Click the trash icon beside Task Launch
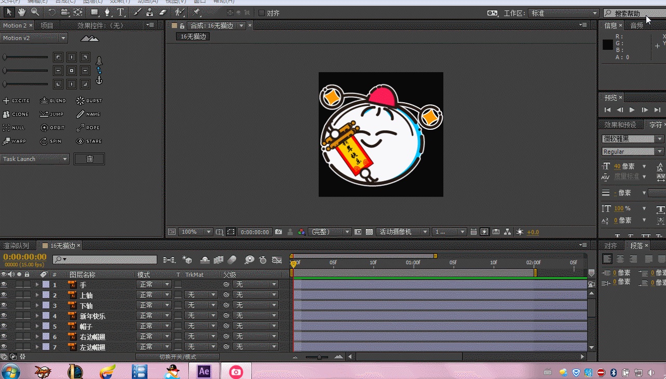 tap(89, 159)
